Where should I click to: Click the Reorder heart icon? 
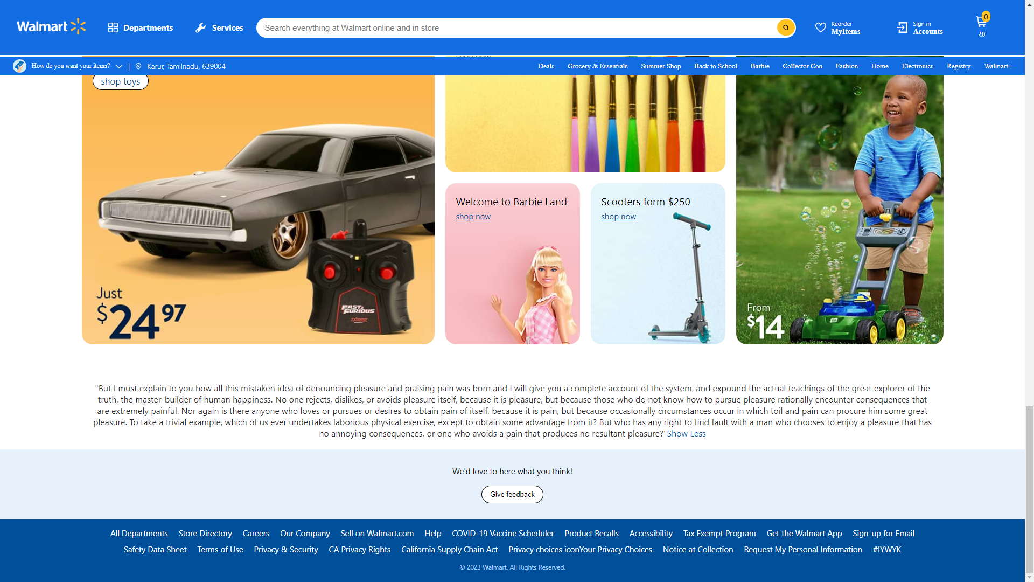coord(820,27)
